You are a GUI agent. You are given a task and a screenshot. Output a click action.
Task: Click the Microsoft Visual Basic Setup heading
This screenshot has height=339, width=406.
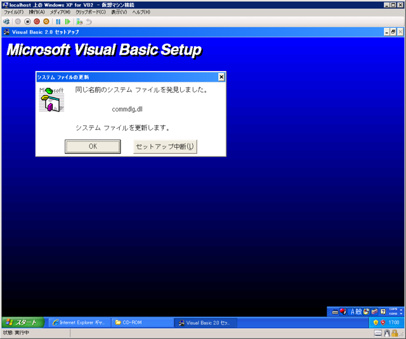click(x=104, y=50)
